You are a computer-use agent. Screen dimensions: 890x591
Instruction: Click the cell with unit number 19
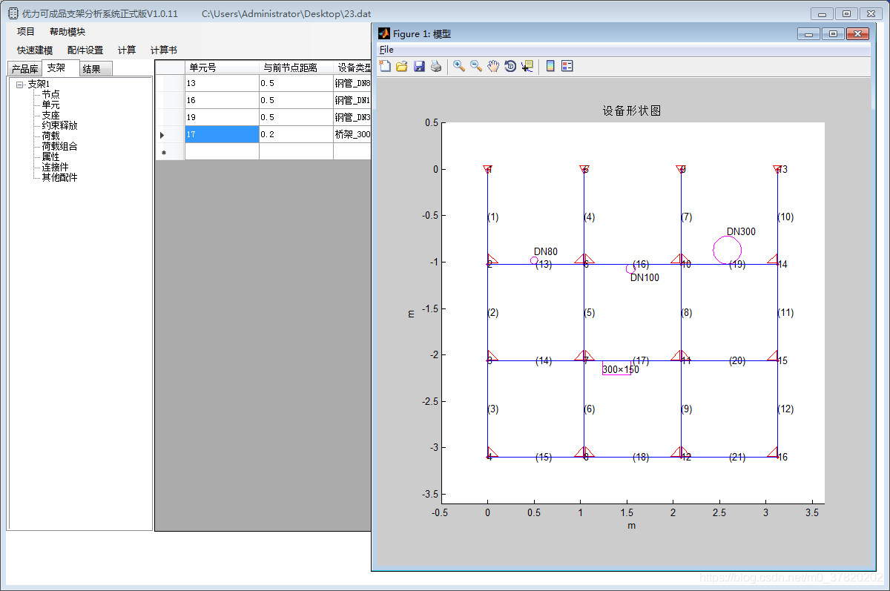tap(222, 117)
